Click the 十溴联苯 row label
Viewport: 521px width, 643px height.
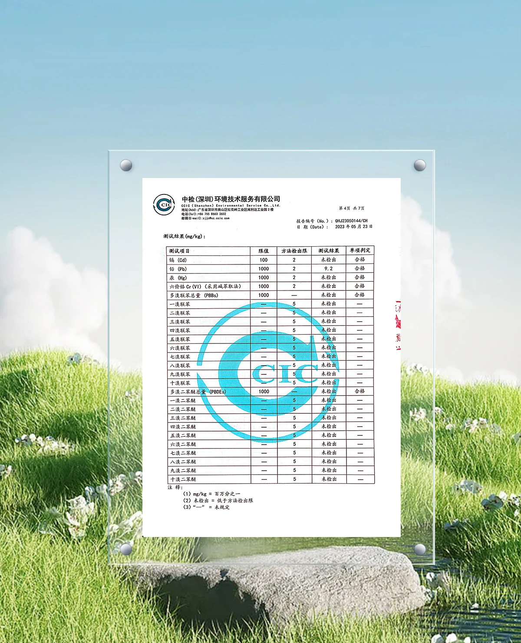click(180, 383)
